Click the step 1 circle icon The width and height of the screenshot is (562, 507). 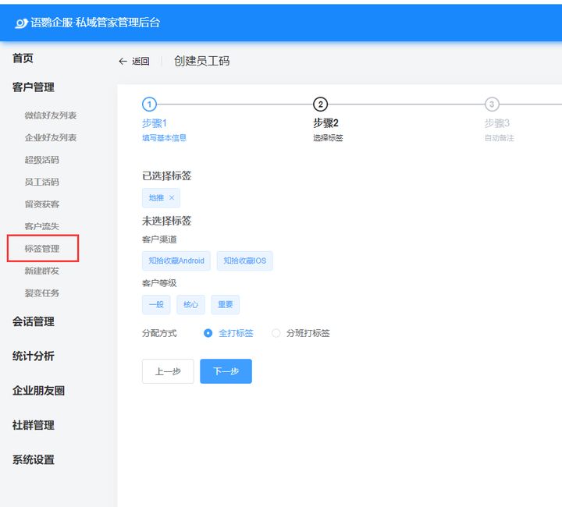pos(150,105)
